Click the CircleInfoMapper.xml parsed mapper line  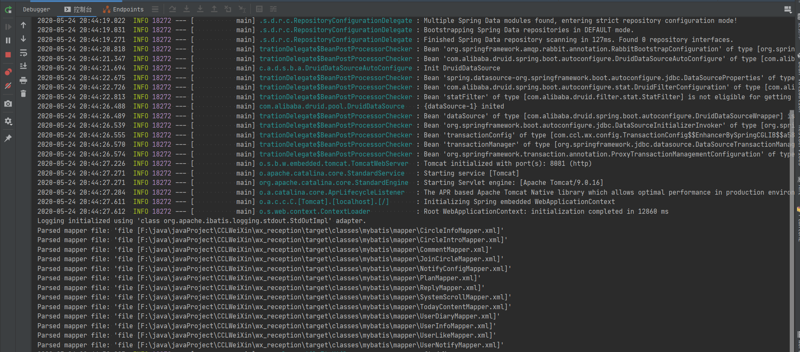pos(270,231)
